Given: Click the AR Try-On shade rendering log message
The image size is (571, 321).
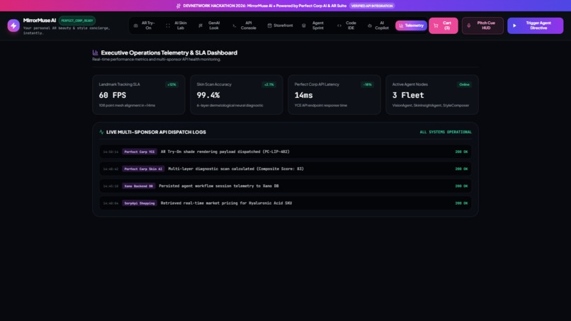Looking at the screenshot, I should click(x=225, y=152).
